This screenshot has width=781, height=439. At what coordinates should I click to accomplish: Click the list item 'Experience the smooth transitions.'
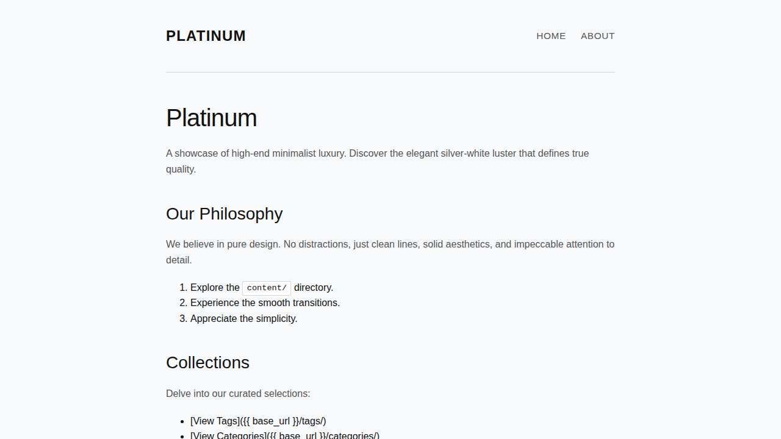point(265,303)
